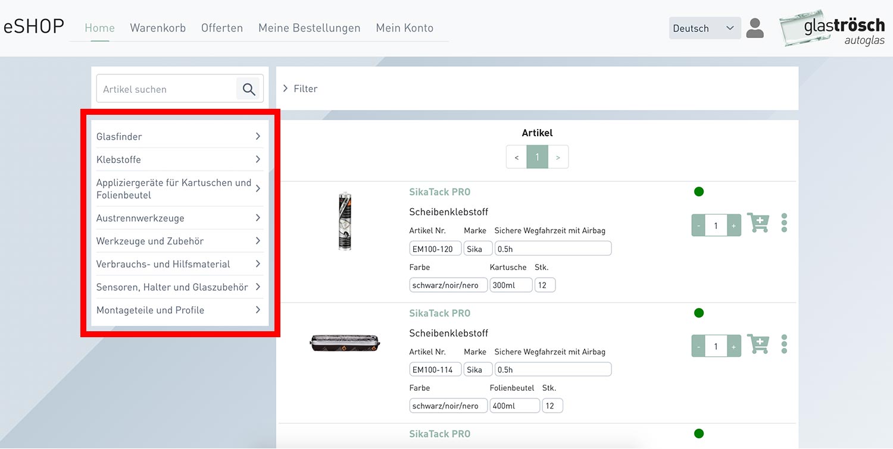
Task: Decrease quantity for article EM100-114
Action: (x=699, y=346)
